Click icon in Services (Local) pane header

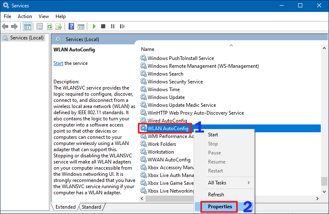(59, 39)
